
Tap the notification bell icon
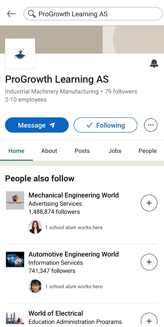154,64
